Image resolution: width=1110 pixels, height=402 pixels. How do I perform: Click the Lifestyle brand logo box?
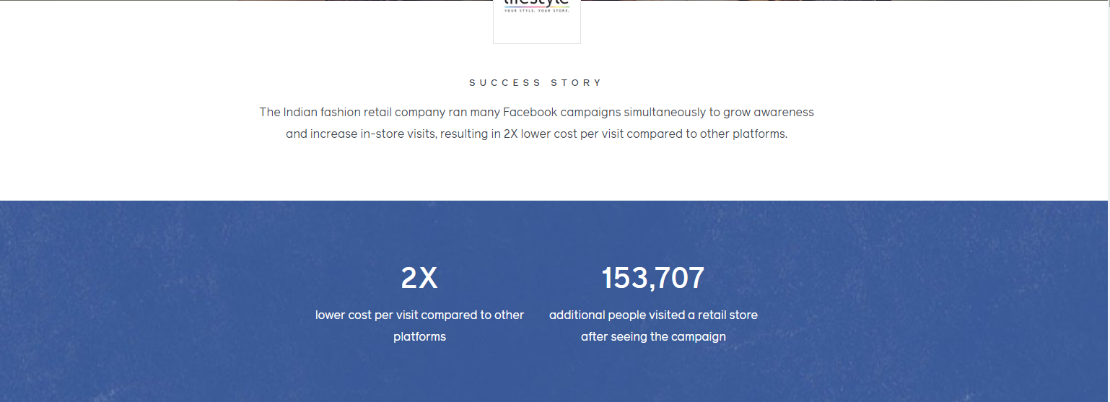[536, 22]
